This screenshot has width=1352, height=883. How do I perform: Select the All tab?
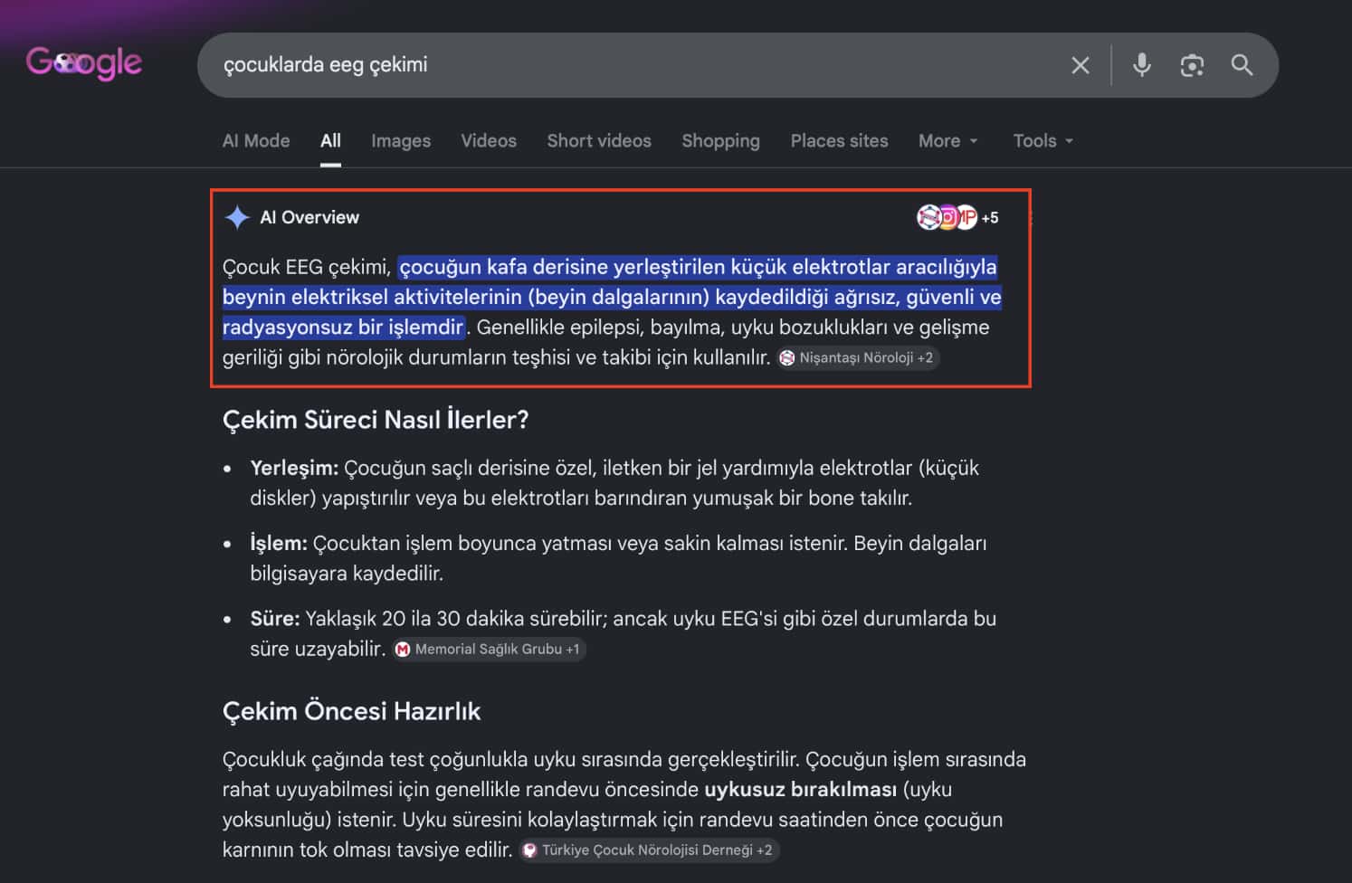point(330,141)
